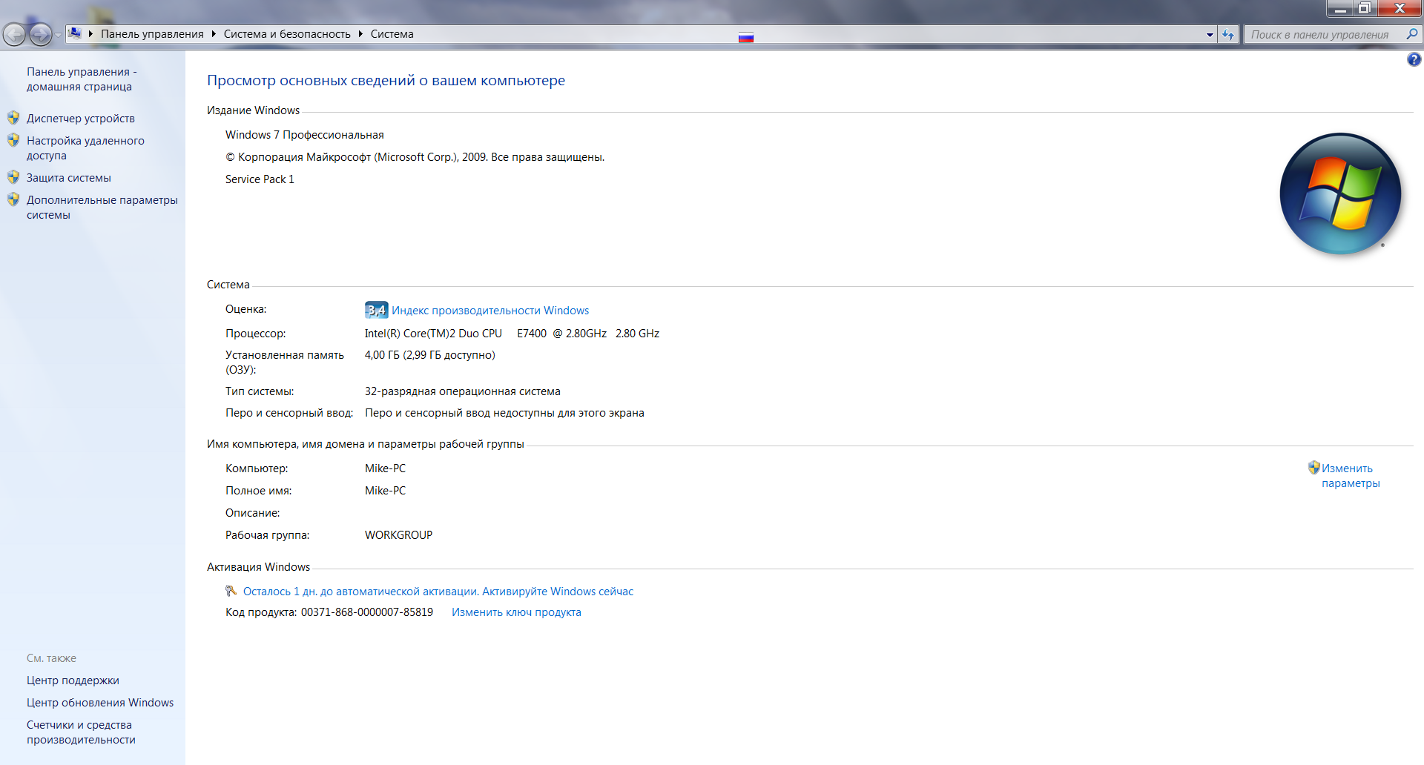This screenshot has width=1424, height=765.
Task: Open 'Панель управления - домашняя страница' link
Action: [82, 79]
